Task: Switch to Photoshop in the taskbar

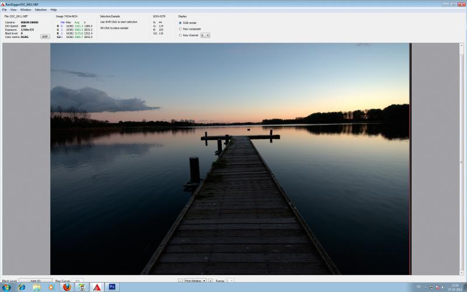Action: [112, 287]
